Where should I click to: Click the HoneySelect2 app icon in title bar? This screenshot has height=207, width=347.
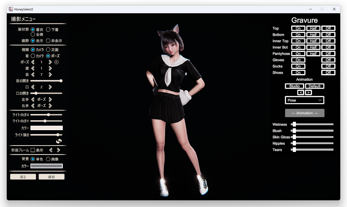tap(11, 9)
